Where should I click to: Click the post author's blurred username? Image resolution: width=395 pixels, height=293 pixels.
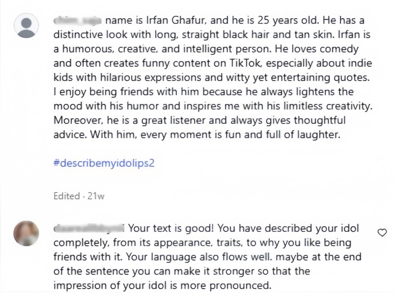pyautogui.click(x=78, y=21)
